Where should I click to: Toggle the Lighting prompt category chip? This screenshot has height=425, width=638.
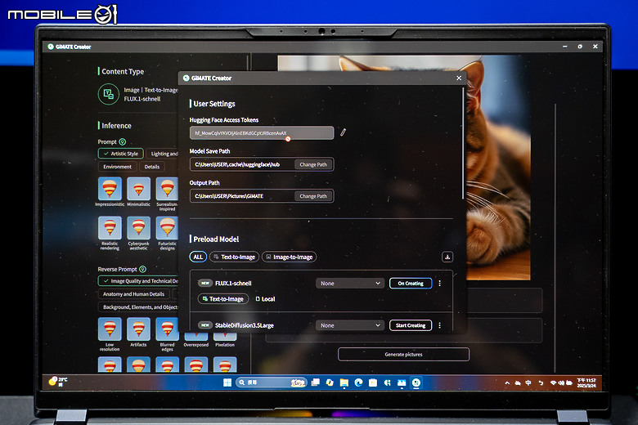pyautogui.click(x=162, y=154)
